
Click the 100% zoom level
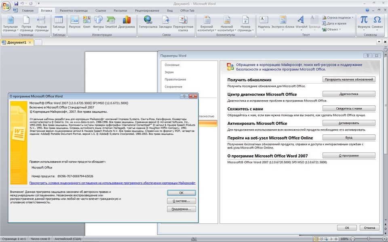tap(344, 239)
